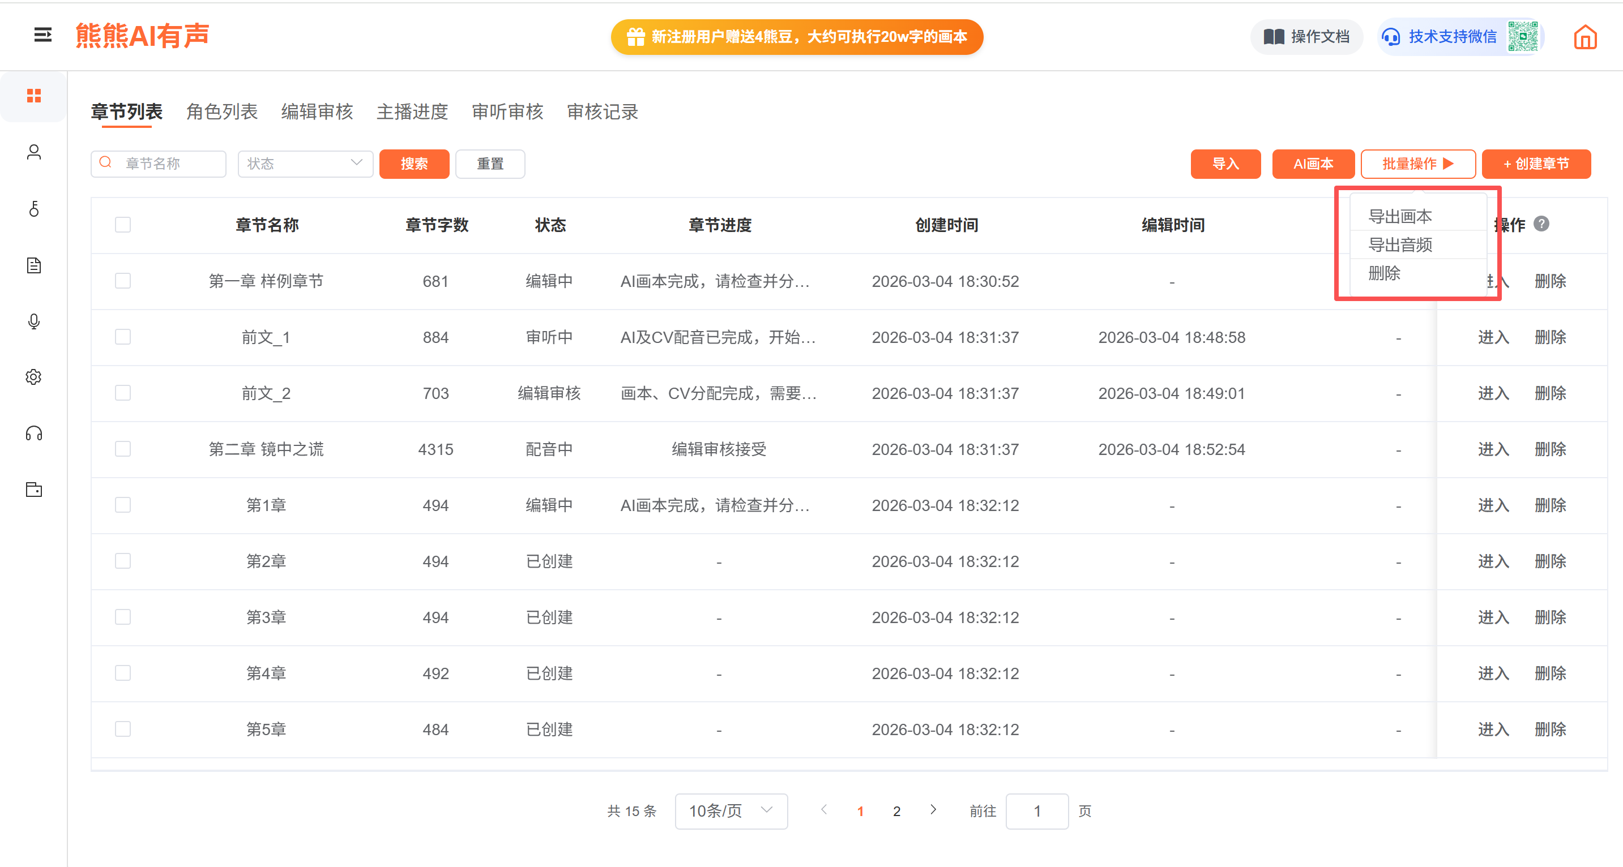Open the microphone sidebar icon
This screenshot has height=867, width=1623.
tap(34, 321)
